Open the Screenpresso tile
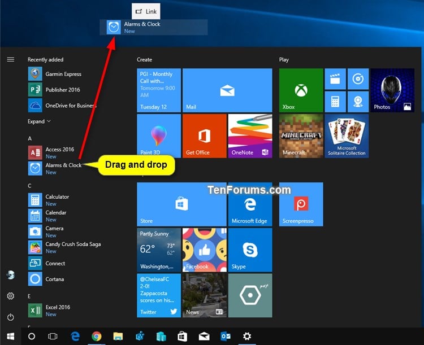This screenshot has width=424, height=345. point(301,204)
